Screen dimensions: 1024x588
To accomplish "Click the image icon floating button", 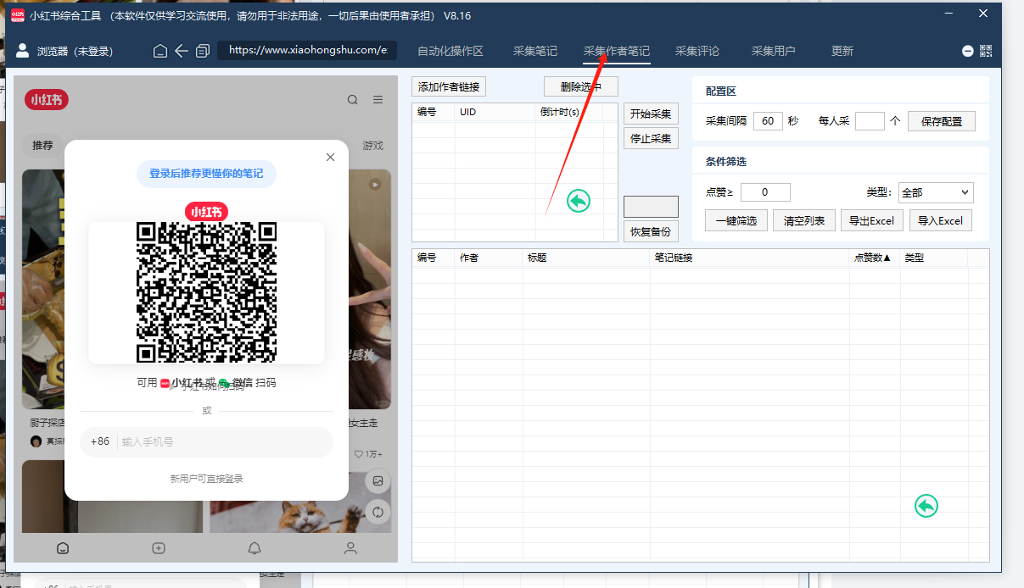I will [378, 480].
